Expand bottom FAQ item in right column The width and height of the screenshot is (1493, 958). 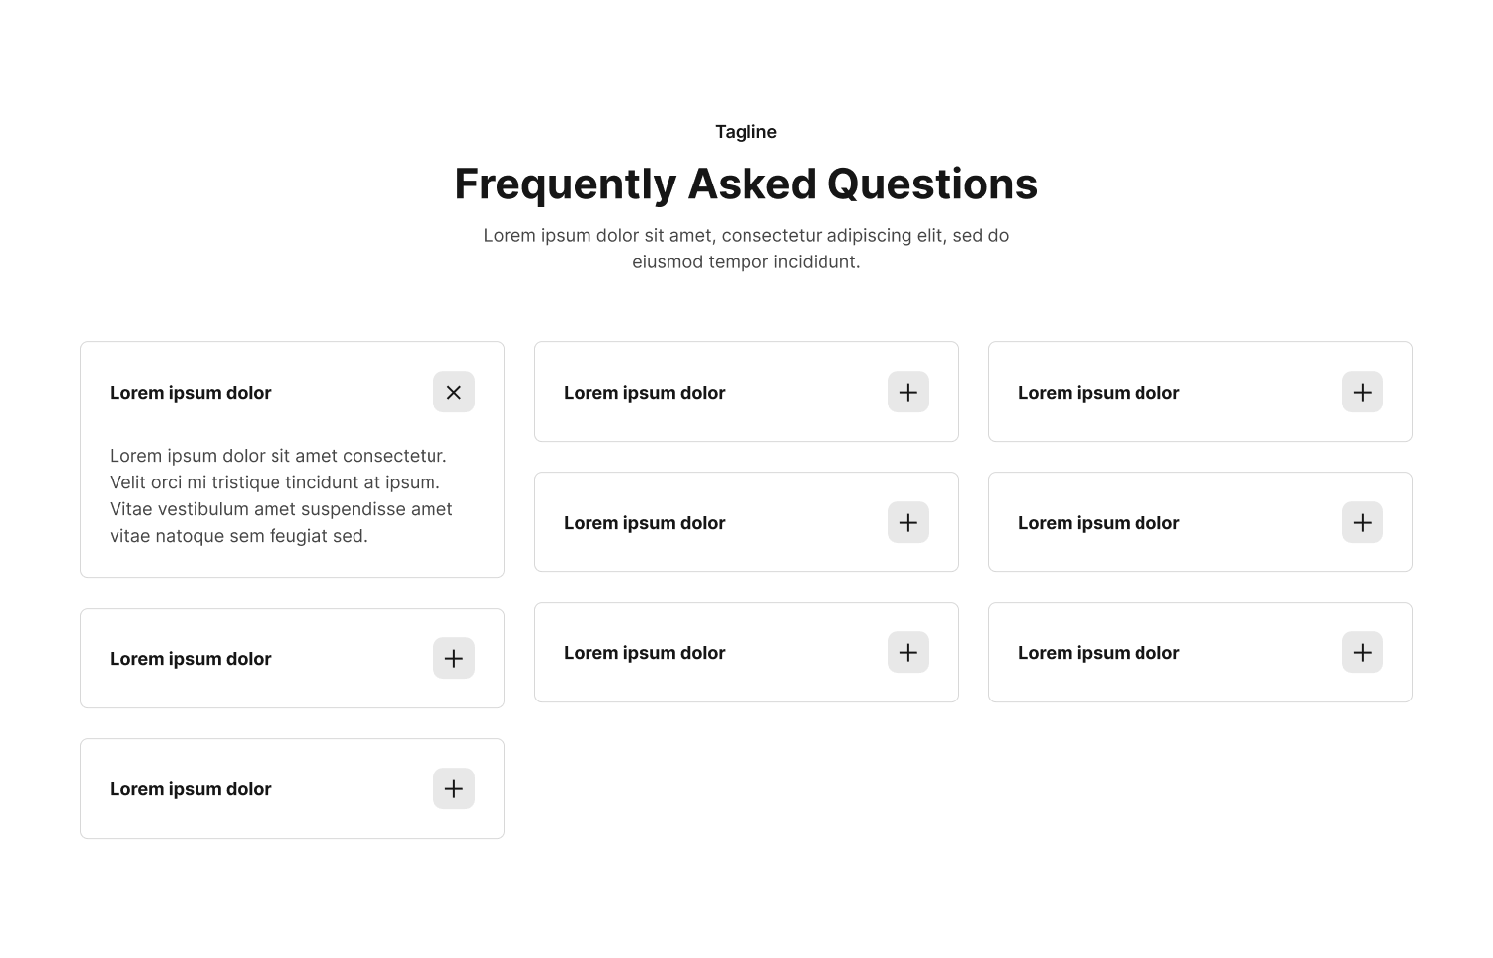coord(1363,652)
